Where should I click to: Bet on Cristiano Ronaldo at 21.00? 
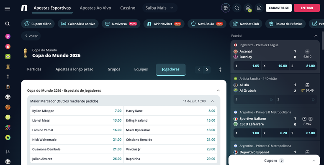point(170,140)
